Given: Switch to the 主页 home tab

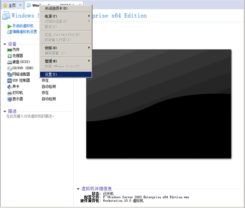Looking at the screenshot, I should (x=12, y=5).
